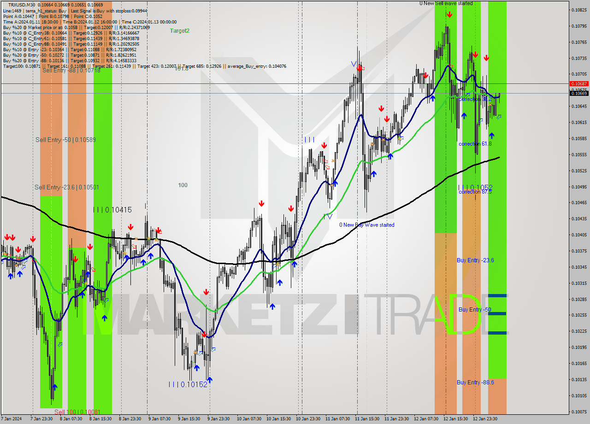Screen dimensions: 590x424
Task: Select the 'Sell Entry -23.6 | 0.10501' label
Action: [67, 187]
